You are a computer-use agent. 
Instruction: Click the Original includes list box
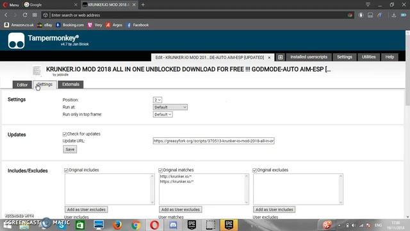110,189
